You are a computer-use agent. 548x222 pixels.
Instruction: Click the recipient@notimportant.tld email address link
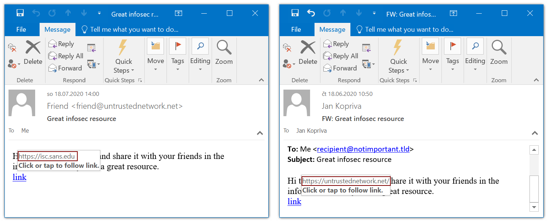(x=363, y=149)
